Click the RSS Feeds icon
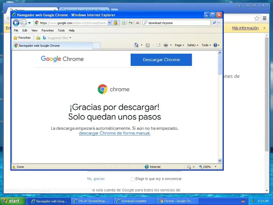 148,45
